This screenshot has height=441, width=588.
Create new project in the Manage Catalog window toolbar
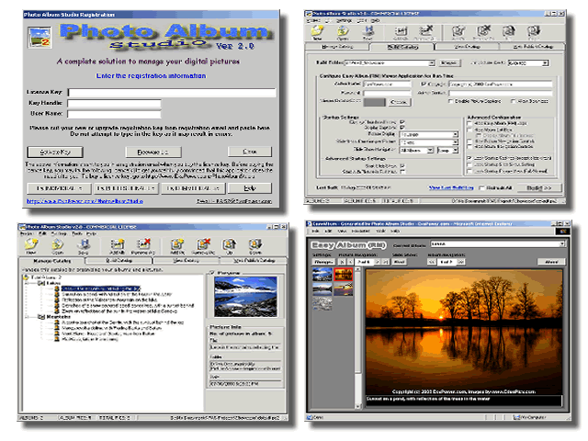[x=31, y=245]
